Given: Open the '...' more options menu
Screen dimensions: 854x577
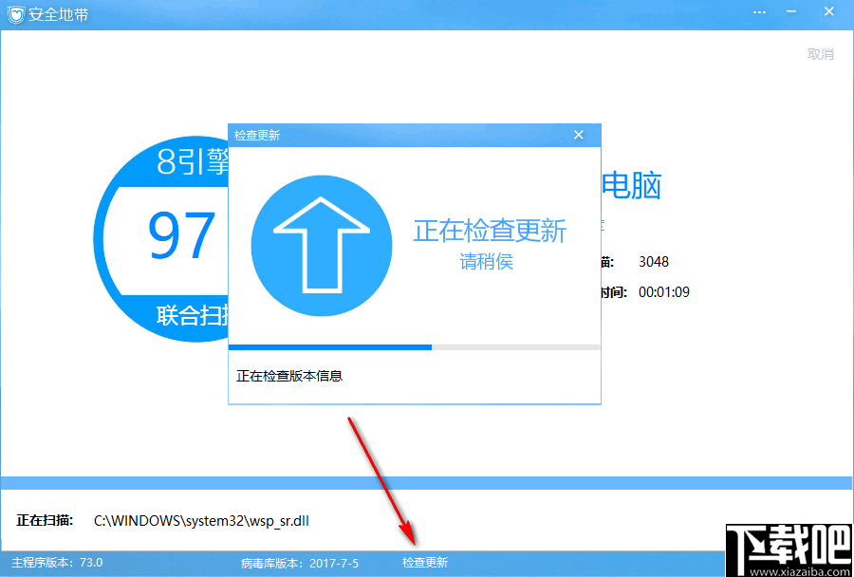Looking at the screenshot, I should tap(759, 11).
